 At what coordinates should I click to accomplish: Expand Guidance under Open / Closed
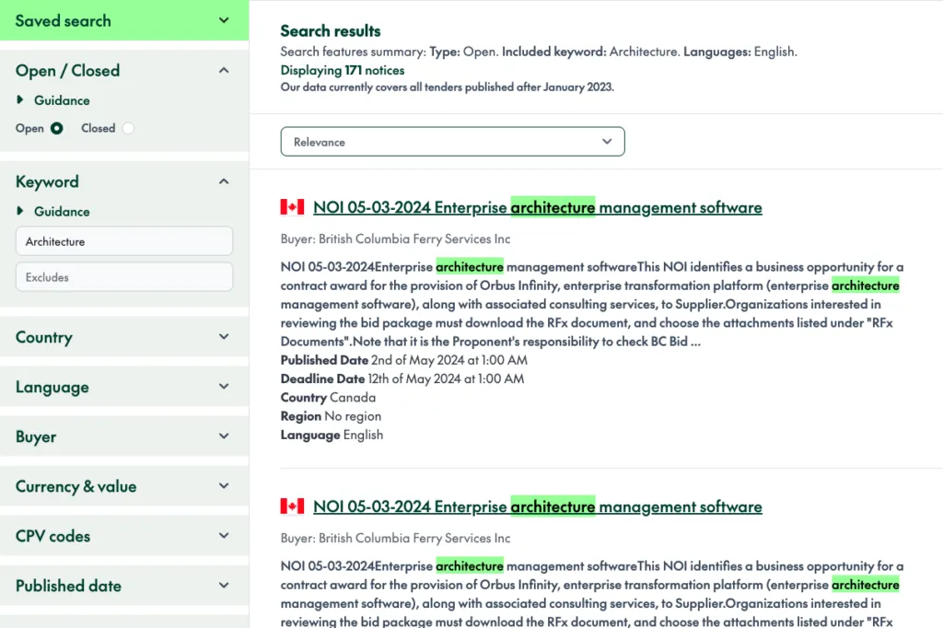53,100
